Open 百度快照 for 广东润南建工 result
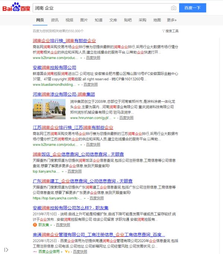 click(x=97, y=198)
